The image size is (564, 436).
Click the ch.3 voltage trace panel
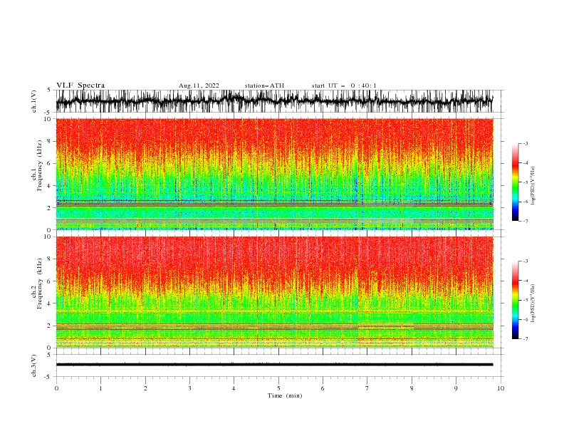click(280, 365)
